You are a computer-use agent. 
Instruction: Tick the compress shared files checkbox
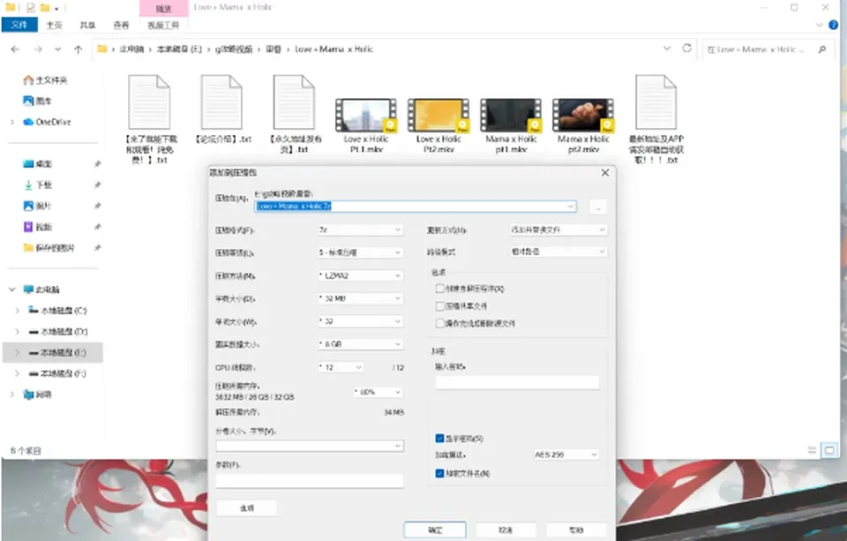pos(439,306)
